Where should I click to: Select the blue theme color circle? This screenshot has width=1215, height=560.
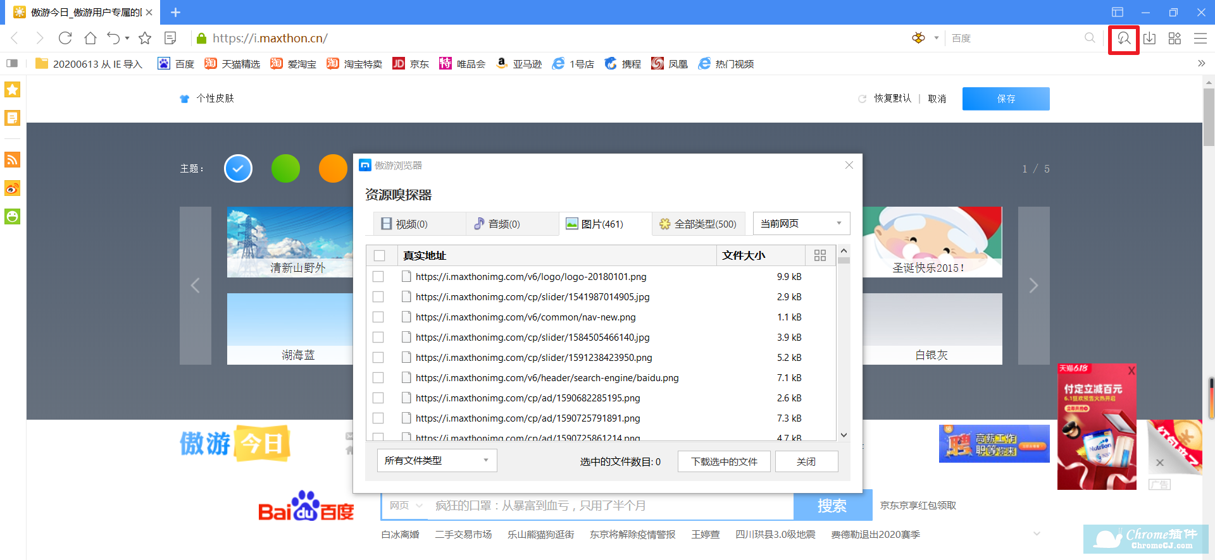238,169
